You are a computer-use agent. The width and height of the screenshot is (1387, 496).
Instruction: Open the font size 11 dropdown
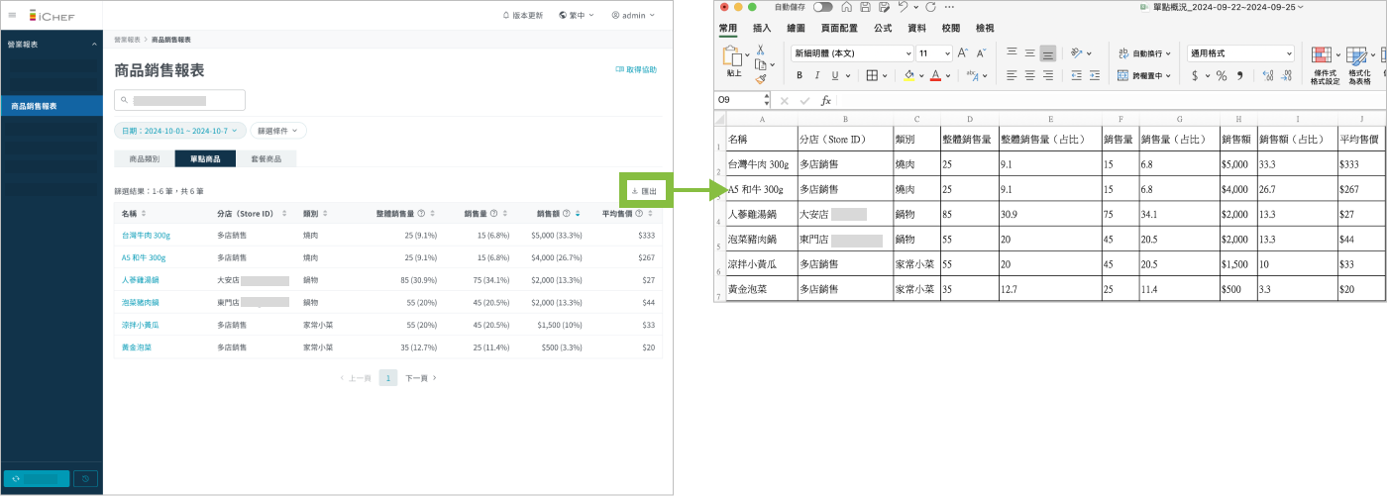click(x=948, y=53)
